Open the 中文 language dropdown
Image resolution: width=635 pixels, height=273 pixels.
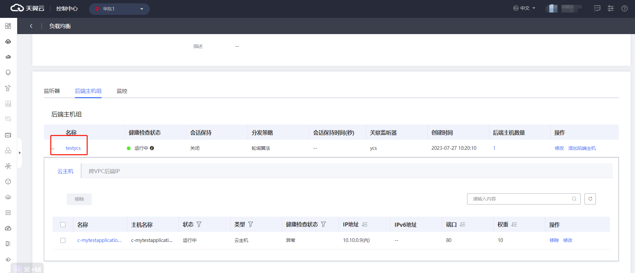[x=524, y=8]
